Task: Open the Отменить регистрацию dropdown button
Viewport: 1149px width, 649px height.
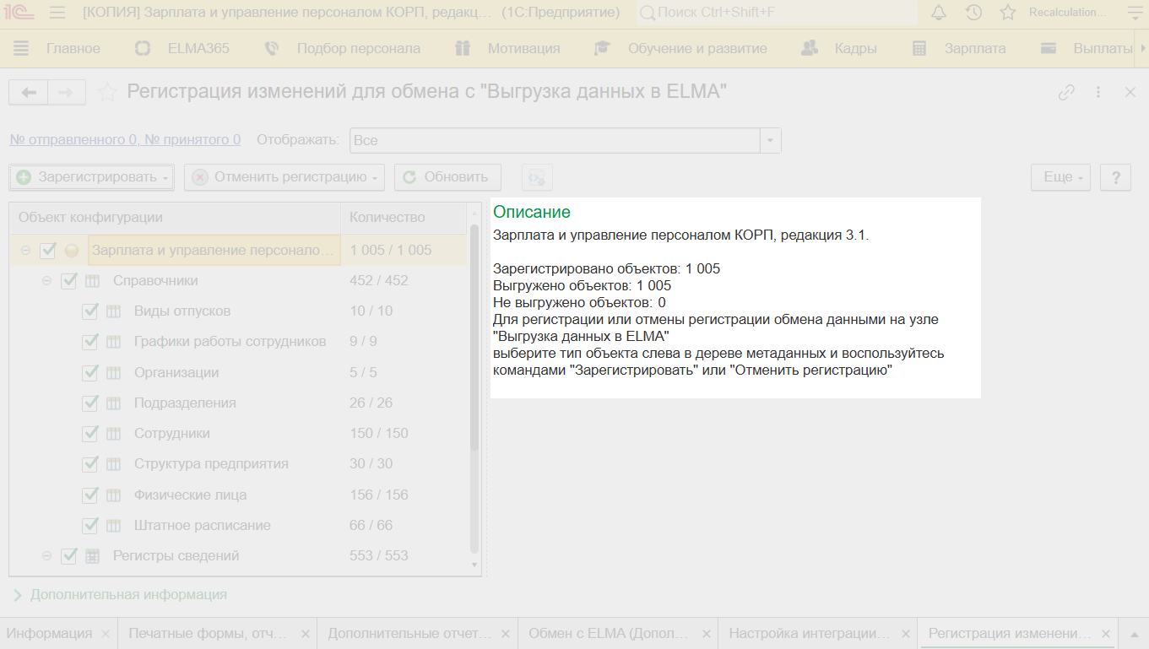Action: [x=285, y=177]
